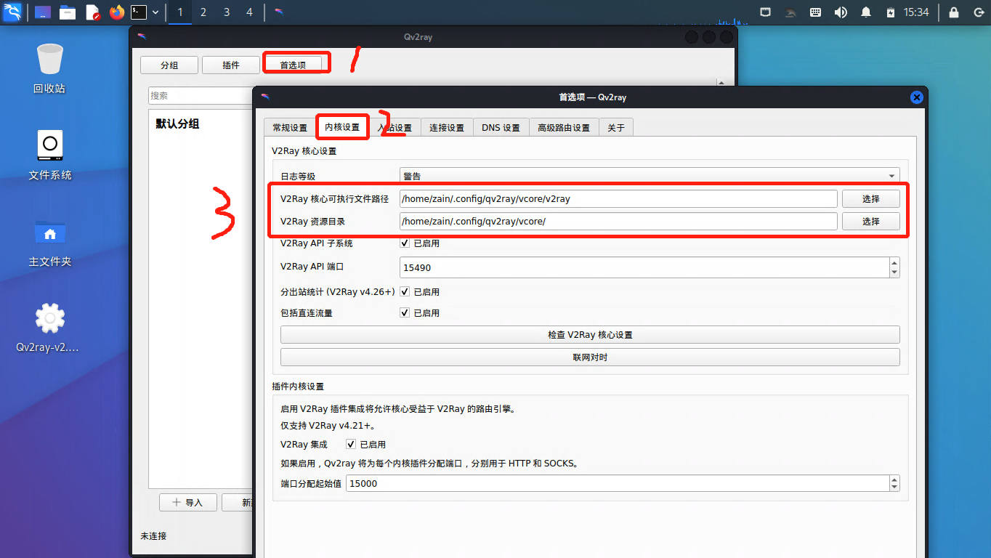Switch to the 连接设置 tab

pos(447,127)
